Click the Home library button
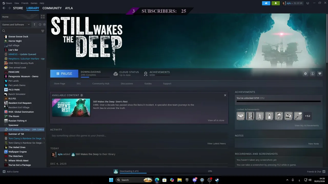The width and height of the screenshot is (328, 184). point(20,17)
